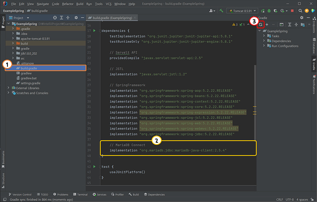Click editor vertical scrollbar
317x202 pixels.
255,102
